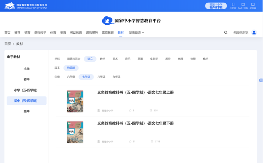This screenshot has width=263, height=163.
Task: Open the 课程教学 nav item
Action: tap(40, 33)
